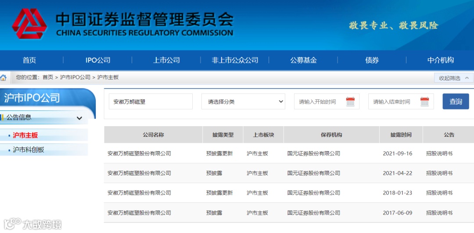
Task: Click the home icon in breadcrumb bar
Action: pos(4,78)
